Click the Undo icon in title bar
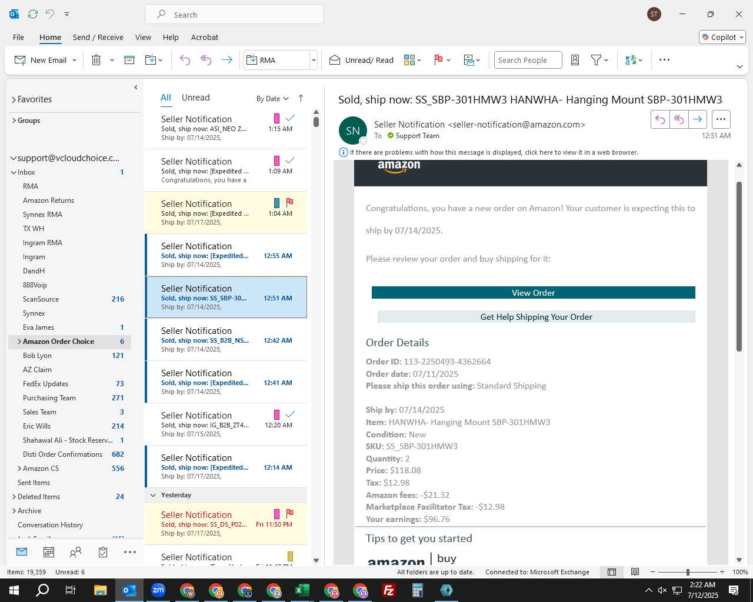Image resolution: width=753 pixels, height=602 pixels. pyautogui.click(x=50, y=14)
